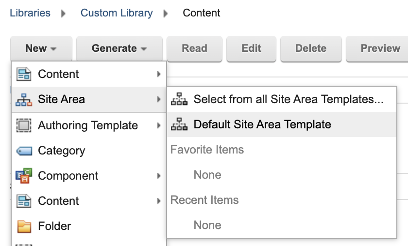Expand the Site Area submenu arrow

[159, 99]
